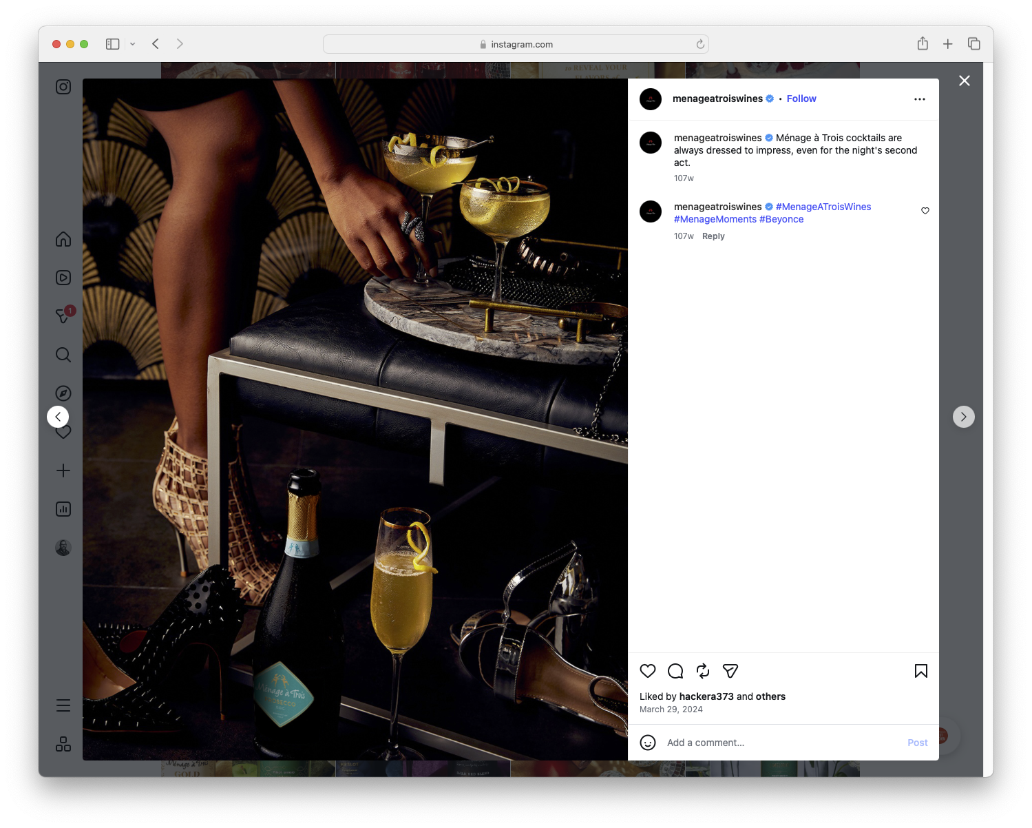The image size is (1032, 828).
Task: Open Reels from the sidebar
Action: click(63, 277)
